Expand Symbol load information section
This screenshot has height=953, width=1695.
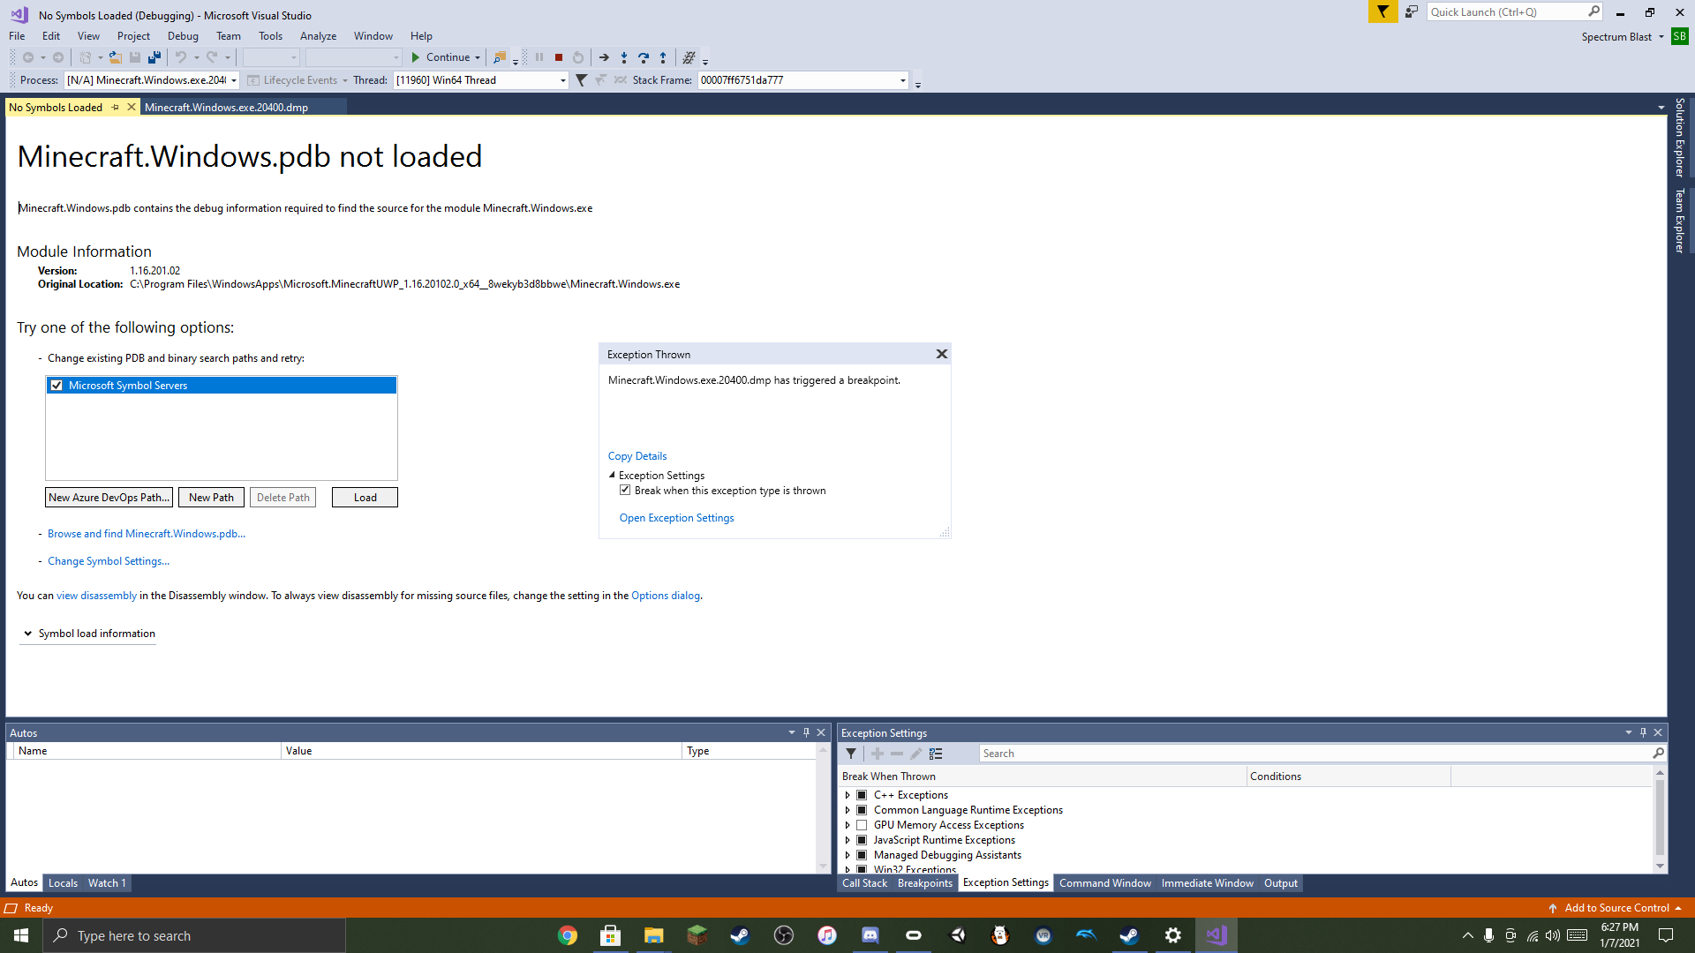pos(28,634)
